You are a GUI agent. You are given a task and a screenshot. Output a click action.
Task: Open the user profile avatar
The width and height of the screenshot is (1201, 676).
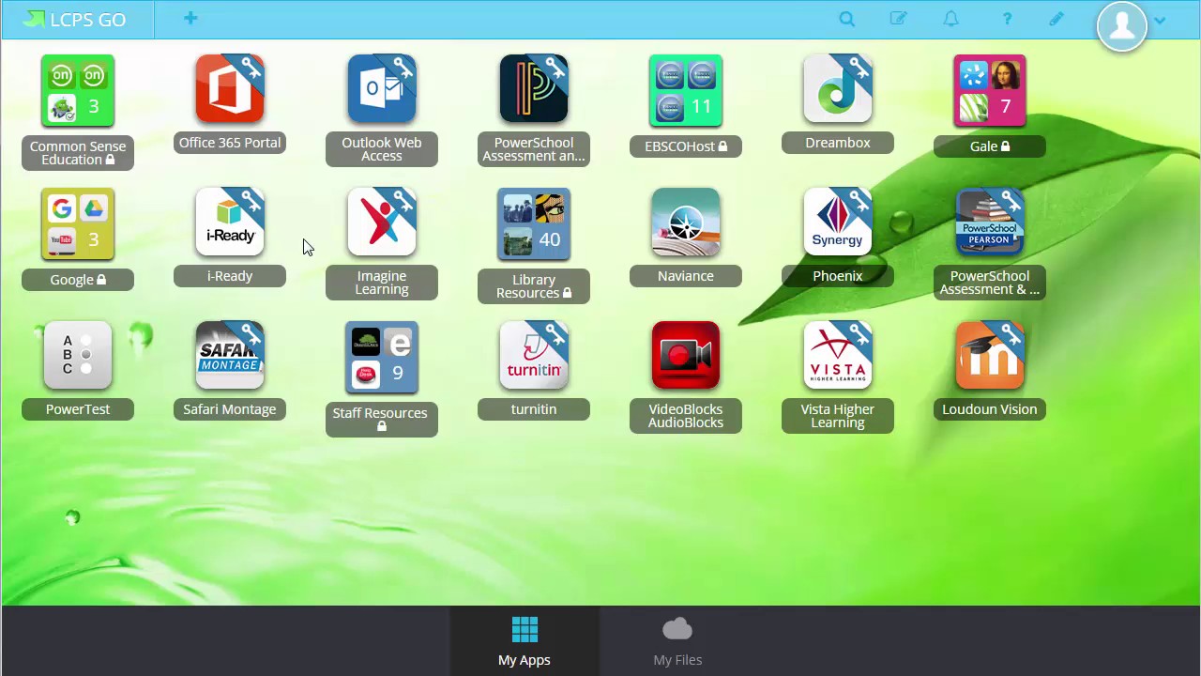1122,25
